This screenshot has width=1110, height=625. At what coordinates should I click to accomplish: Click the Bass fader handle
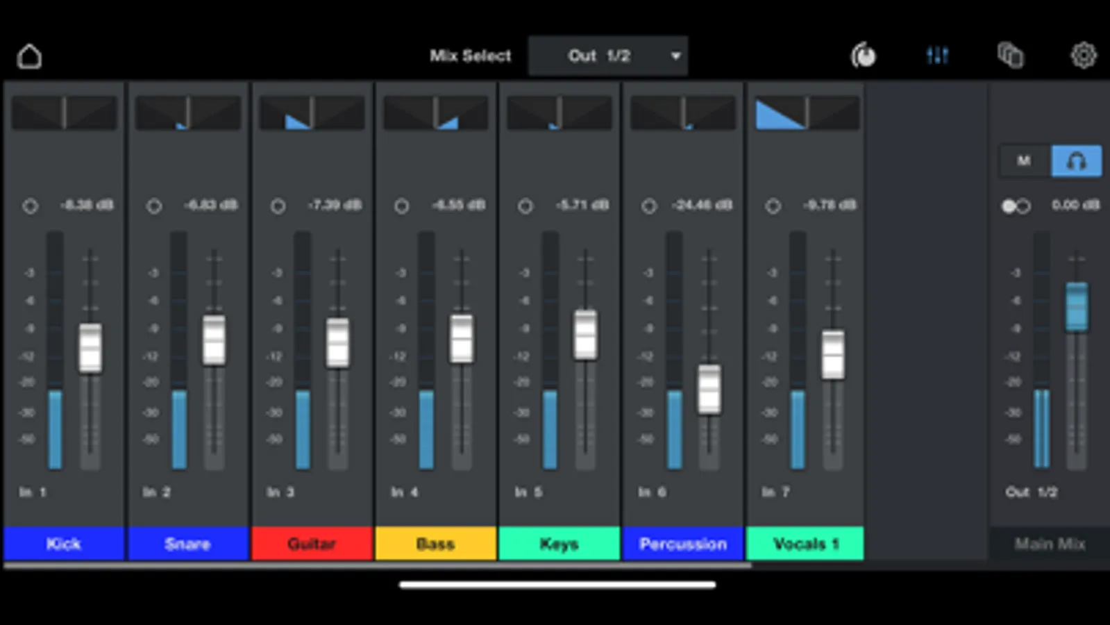pos(462,339)
